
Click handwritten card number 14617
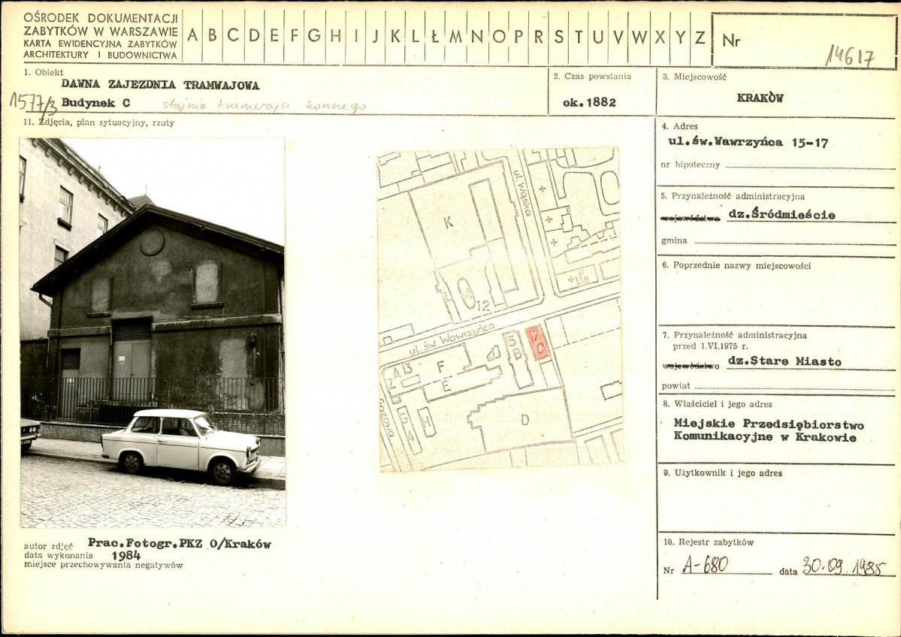pos(851,56)
